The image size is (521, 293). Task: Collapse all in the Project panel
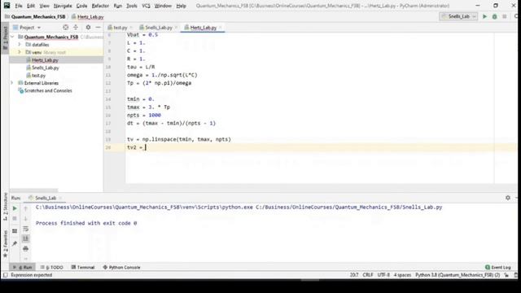(x=76, y=27)
